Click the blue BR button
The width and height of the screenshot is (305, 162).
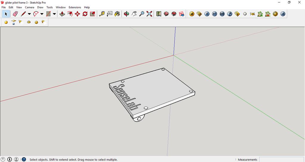(222, 14)
